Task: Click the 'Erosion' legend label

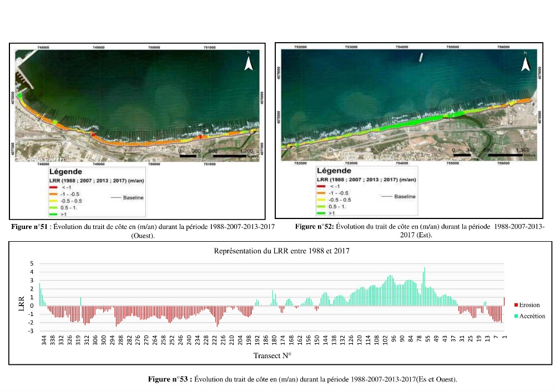Action: pos(529,305)
